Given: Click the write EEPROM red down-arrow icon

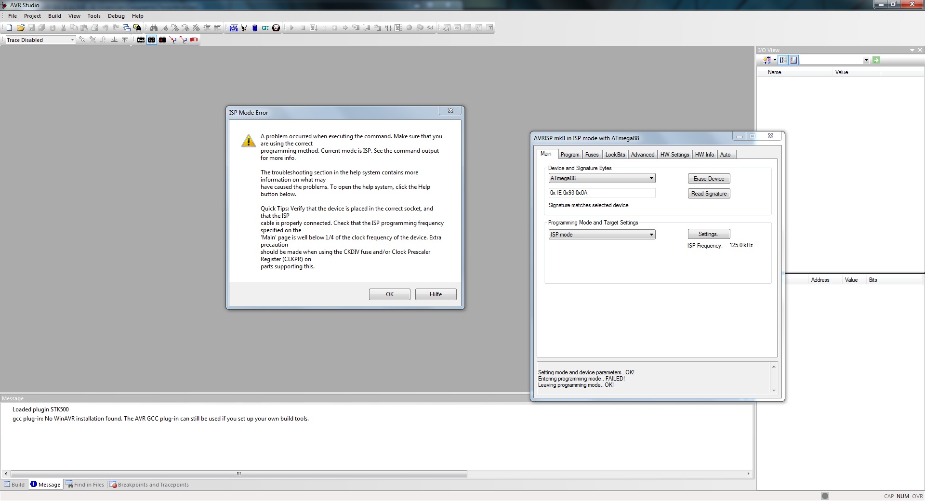Looking at the screenshot, I should click(x=173, y=40).
